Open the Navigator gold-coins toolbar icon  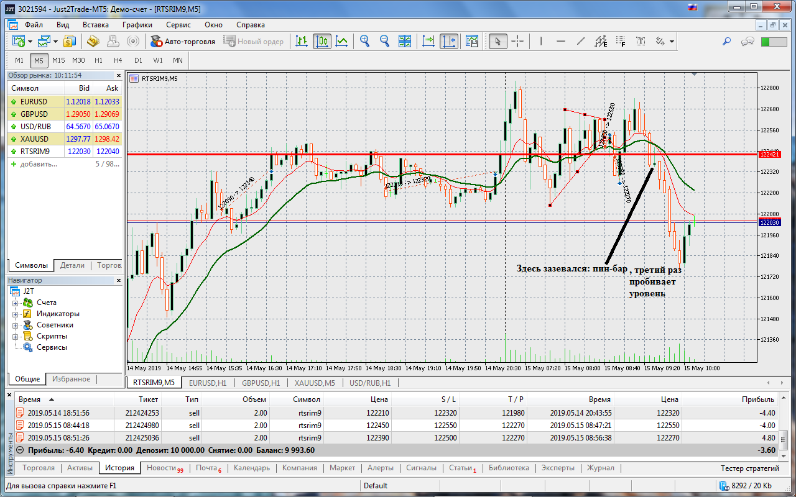[93, 42]
